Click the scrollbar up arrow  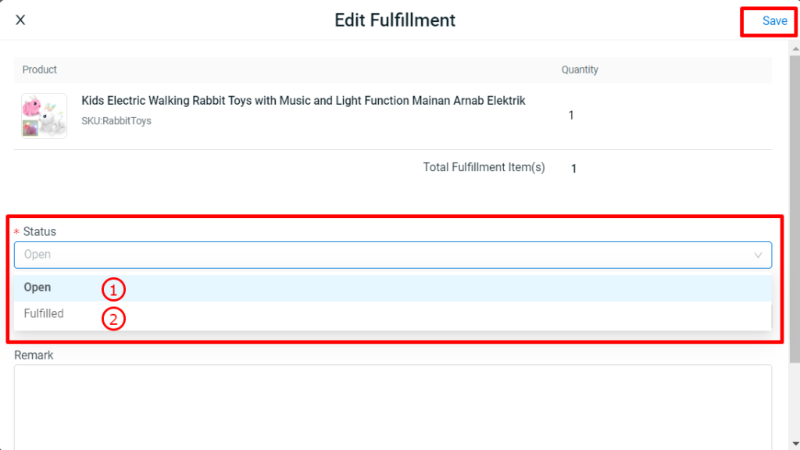click(x=794, y=48)
